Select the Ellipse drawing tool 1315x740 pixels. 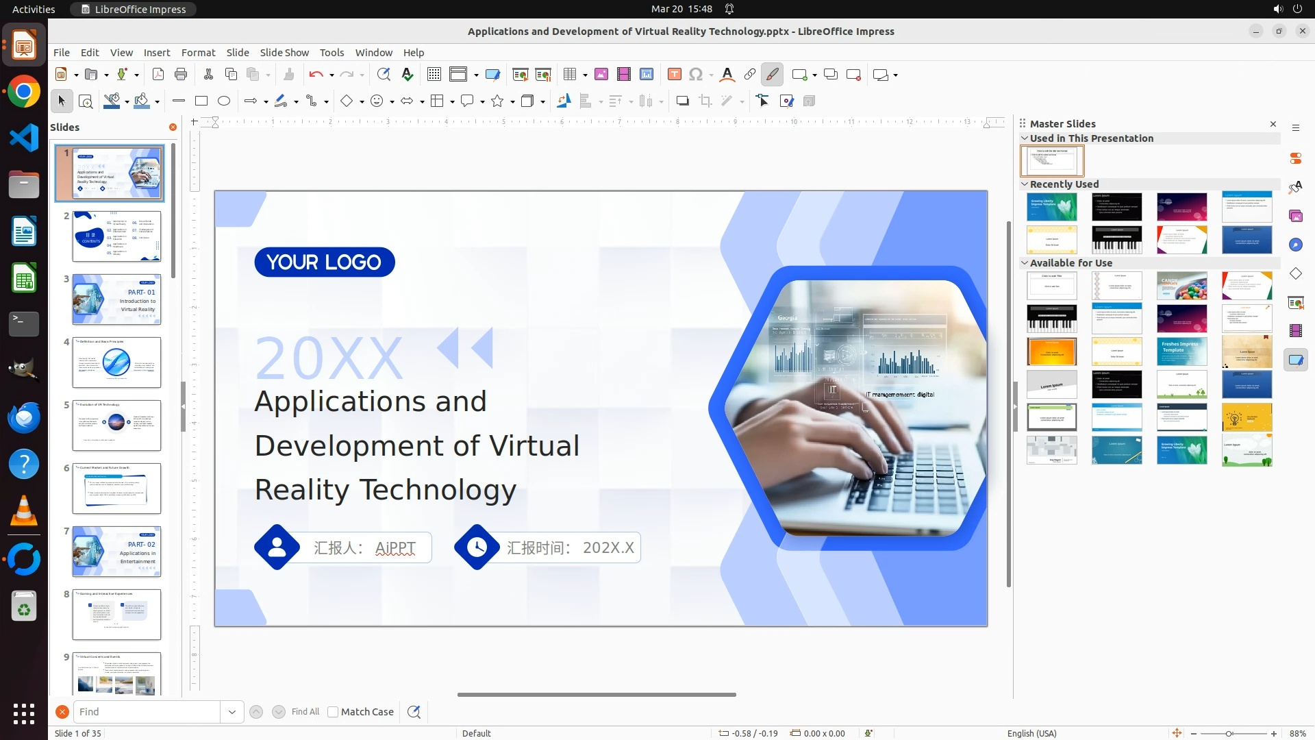coord(224,101)
